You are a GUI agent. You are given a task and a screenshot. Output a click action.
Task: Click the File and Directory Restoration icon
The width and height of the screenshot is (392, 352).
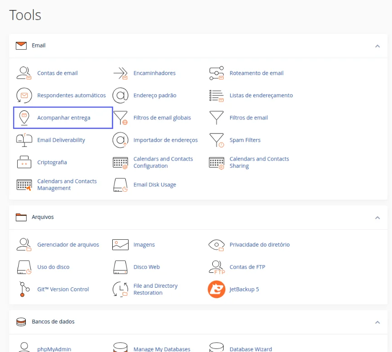coord(120,289)
